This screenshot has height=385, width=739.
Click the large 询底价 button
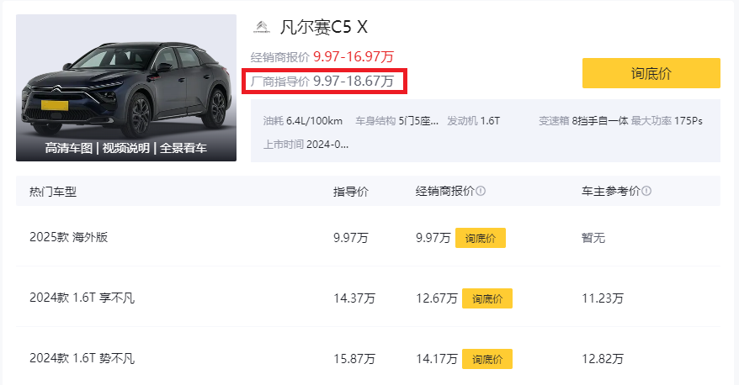point(651,73)
